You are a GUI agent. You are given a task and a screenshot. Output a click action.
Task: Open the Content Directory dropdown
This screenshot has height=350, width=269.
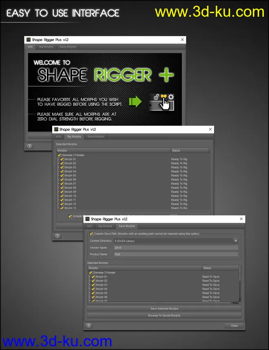(235, 241)
